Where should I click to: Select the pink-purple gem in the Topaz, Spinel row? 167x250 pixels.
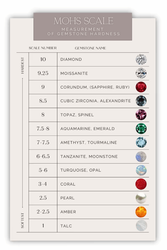[x=141, y=115]
